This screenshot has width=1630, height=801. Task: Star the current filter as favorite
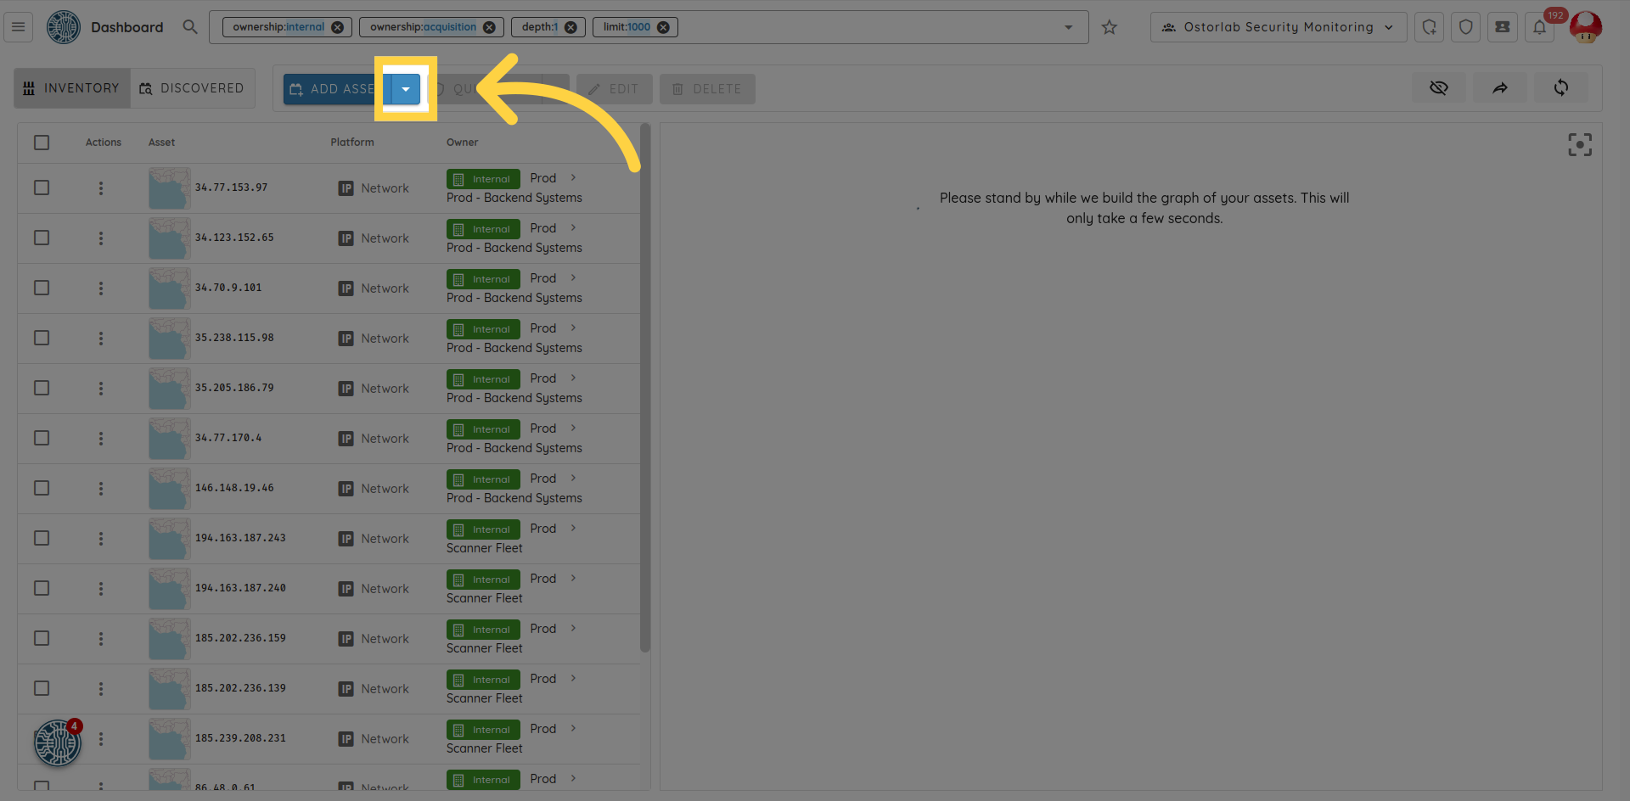click(x=1109, y=27)
